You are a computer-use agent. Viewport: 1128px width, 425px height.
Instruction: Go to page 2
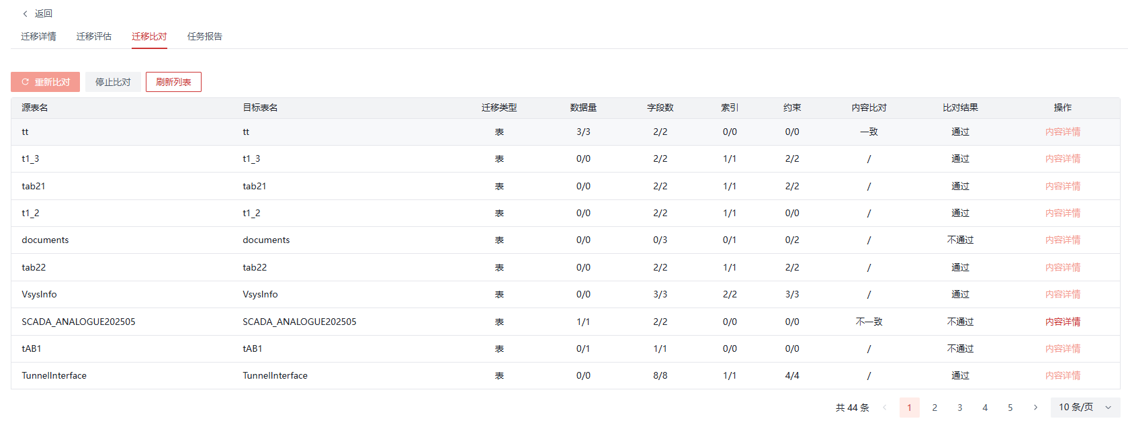tap(935, 408)
